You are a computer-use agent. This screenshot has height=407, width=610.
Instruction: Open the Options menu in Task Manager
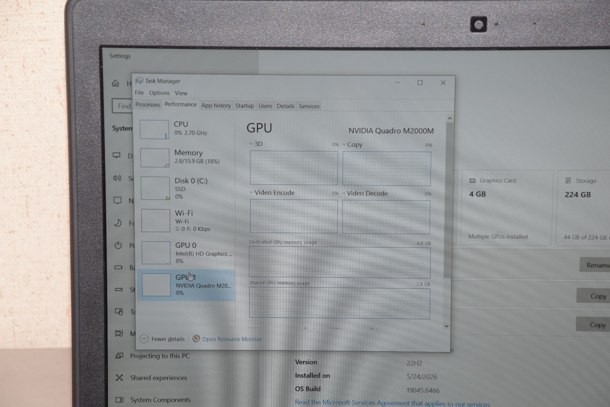(159, 93)
